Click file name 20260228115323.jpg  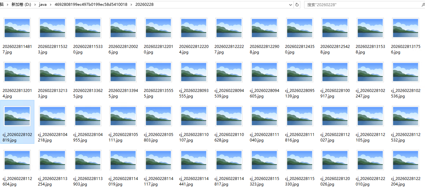click(52, 49)
